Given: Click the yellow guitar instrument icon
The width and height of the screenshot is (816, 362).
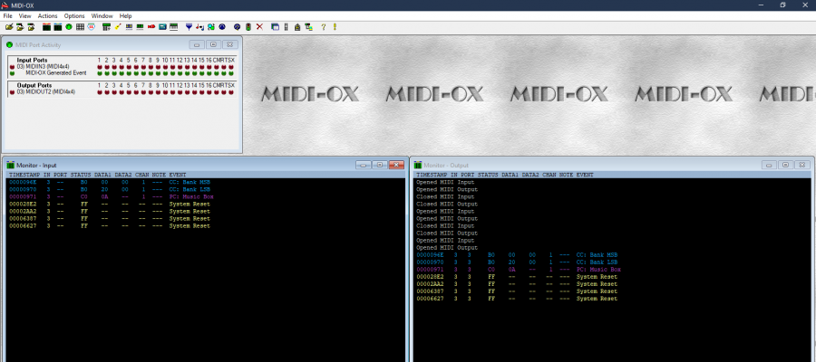Looking at the screenshot, I should coord(118,26).
